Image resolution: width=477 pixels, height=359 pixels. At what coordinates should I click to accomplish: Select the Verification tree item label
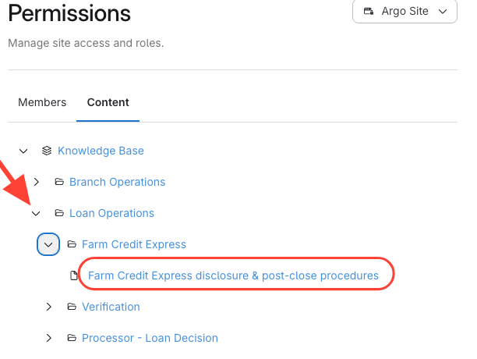click(111, 307)
